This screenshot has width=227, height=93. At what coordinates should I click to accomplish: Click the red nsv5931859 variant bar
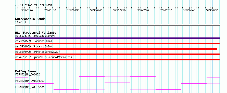(x=116, y=49)
